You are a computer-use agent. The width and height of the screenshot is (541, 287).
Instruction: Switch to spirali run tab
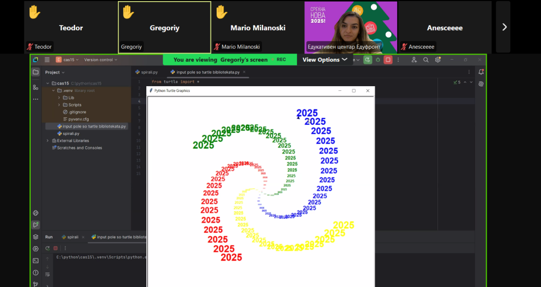[x=70, y=237]
